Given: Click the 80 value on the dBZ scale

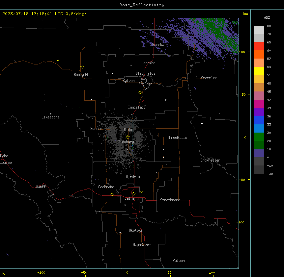Looking at the screenshot, I should (269, 26).
